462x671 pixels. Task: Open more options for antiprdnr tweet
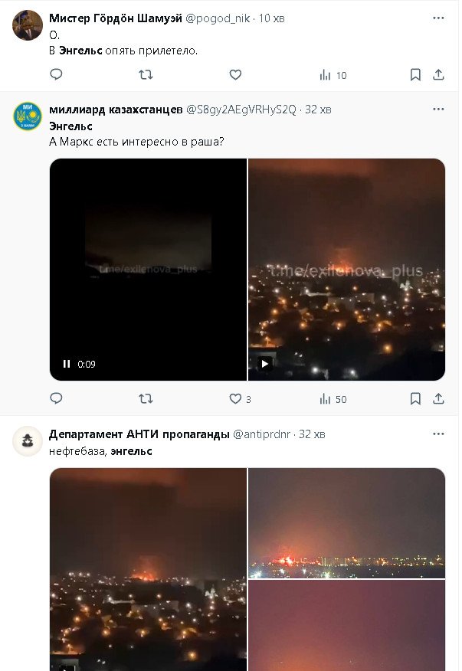click(438, 434)
